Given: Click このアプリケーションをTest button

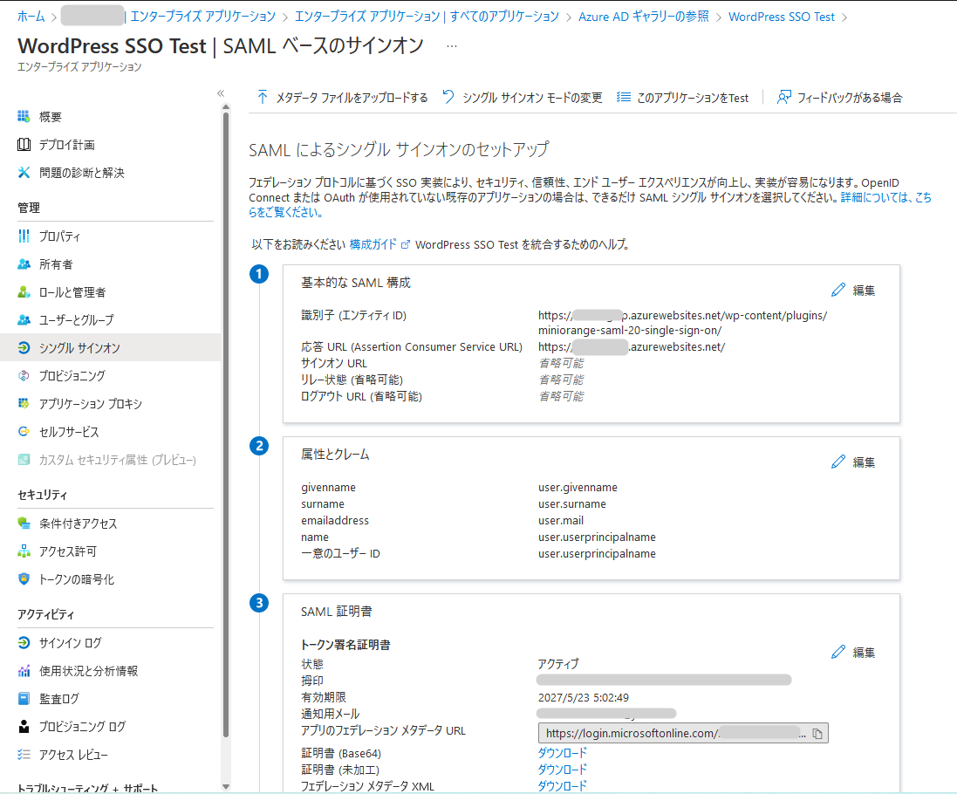Looking at the screenshot, I should 682,97.
